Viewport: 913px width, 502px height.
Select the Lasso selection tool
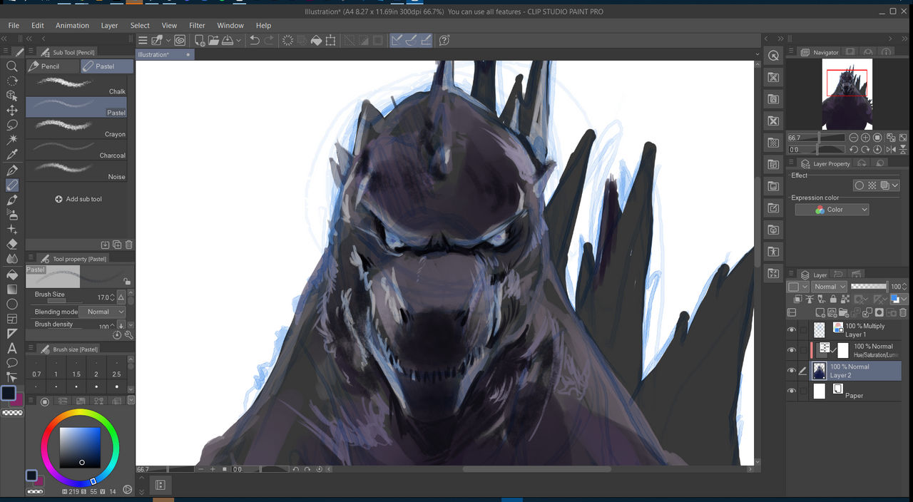point(12,125)
